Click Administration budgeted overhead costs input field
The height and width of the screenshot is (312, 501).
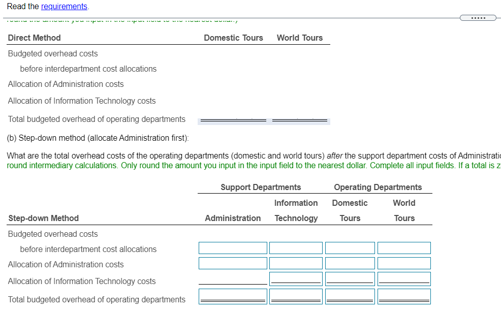233,247
